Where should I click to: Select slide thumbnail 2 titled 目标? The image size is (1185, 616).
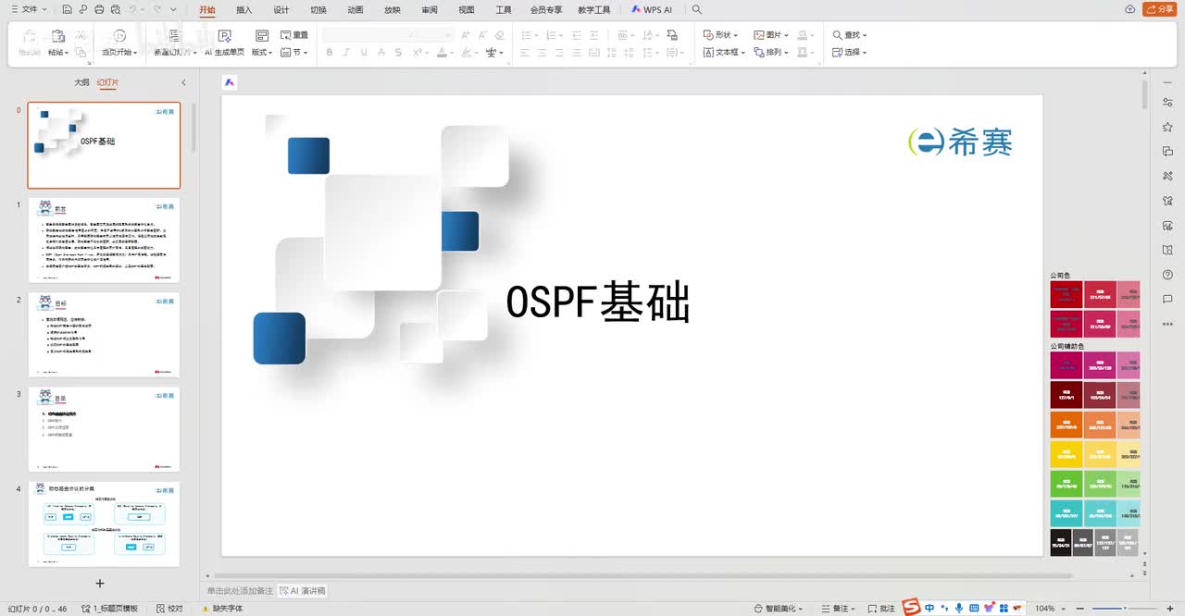(104, 335)
